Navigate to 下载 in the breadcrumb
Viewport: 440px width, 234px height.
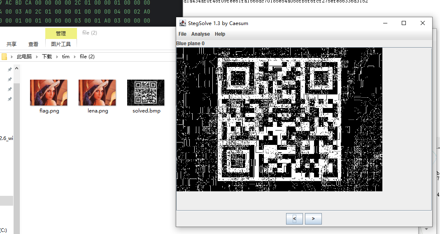pyautogui.click(x=47, y=57)
